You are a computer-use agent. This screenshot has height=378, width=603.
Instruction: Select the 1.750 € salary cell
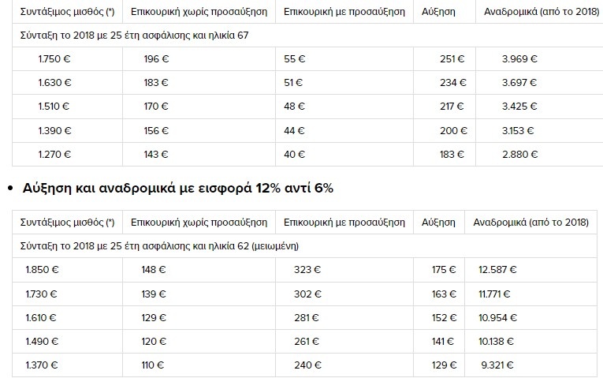[x=54, y=59]
